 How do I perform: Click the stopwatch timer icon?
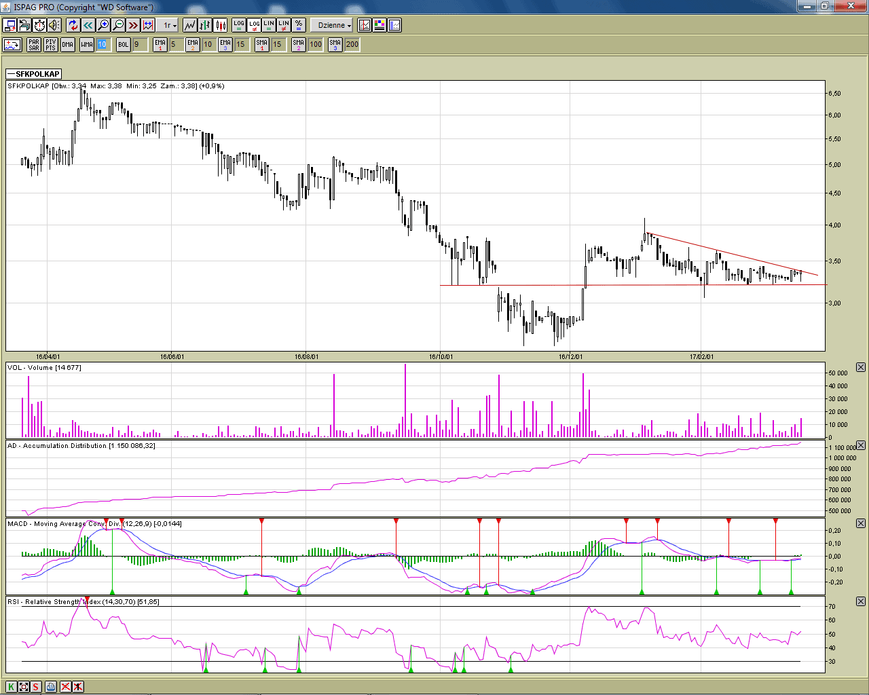tap(39, 25)
